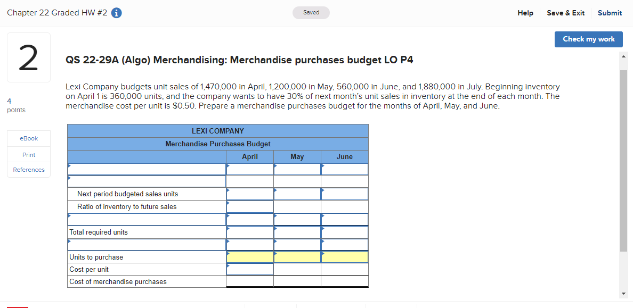
Task: Click the scroll-down arrow on the right scrollbar
Action: tap(623, 293)
